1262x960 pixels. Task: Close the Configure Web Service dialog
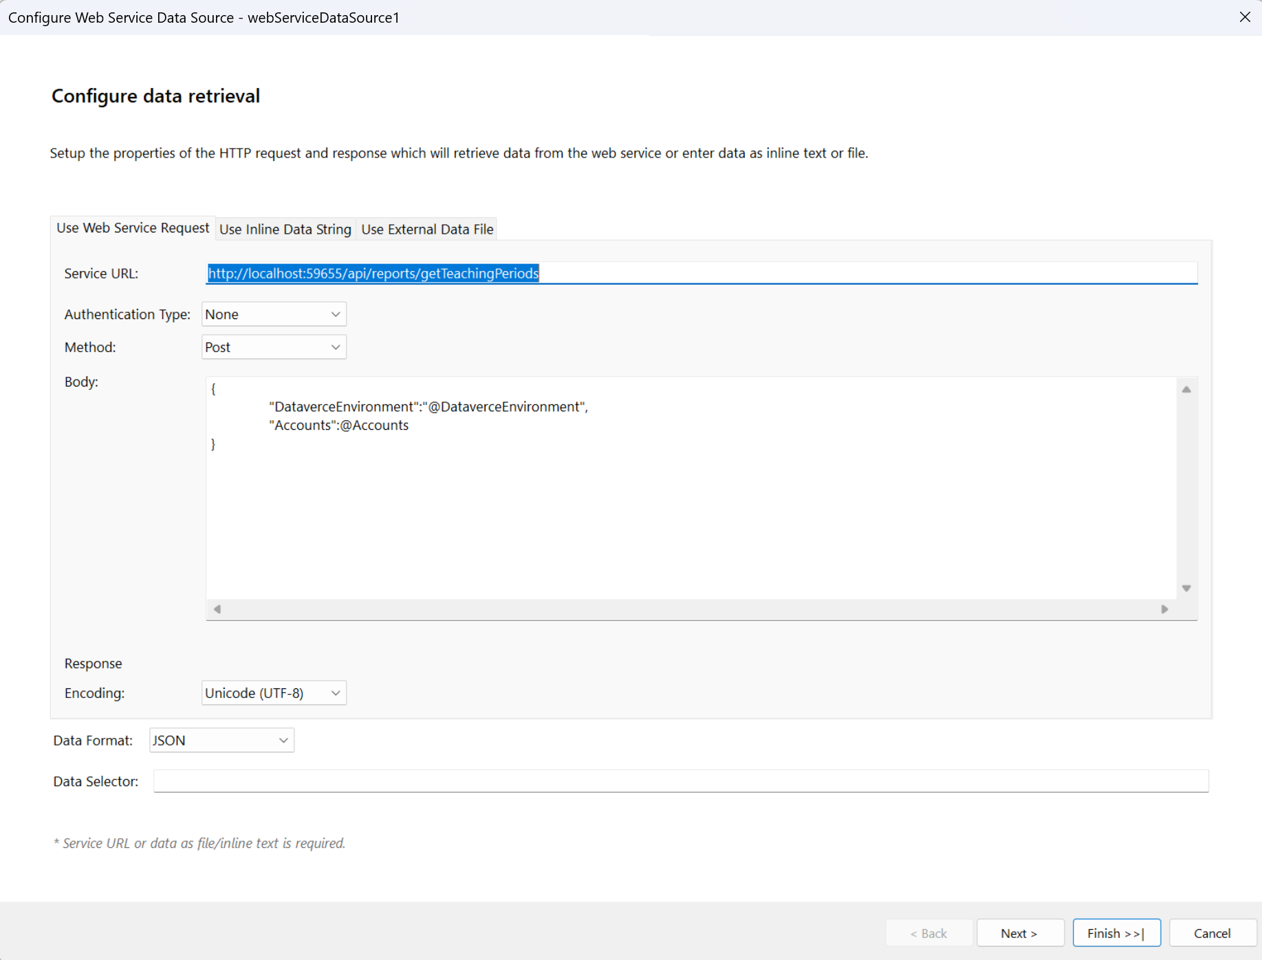coord(1245,17)
